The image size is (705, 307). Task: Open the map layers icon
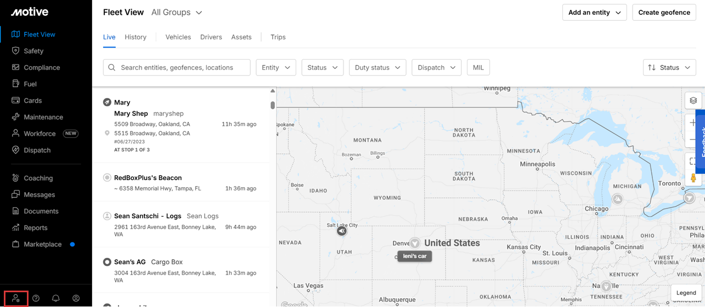(x=693, y=101)
